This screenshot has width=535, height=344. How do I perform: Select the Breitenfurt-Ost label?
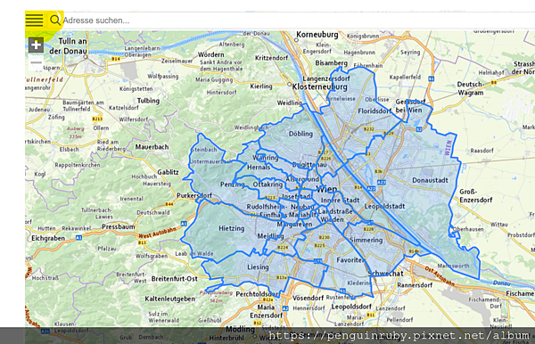click(x=175, y=279)
